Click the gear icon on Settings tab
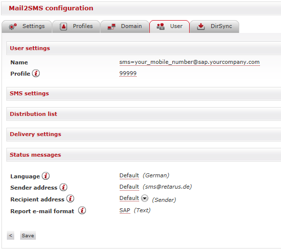This screenshot has width=281, height=251. click(x=13, y=27)
